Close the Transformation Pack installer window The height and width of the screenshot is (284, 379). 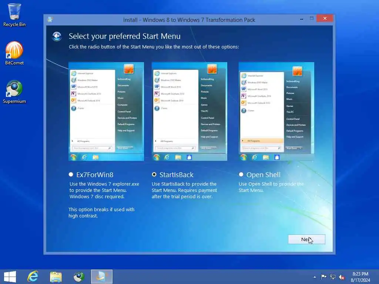pyautogui.click(x=325, y=18)
